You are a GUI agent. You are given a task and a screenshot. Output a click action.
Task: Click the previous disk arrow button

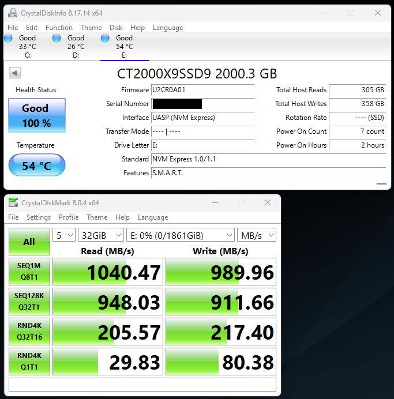click(x=16, y=73)
